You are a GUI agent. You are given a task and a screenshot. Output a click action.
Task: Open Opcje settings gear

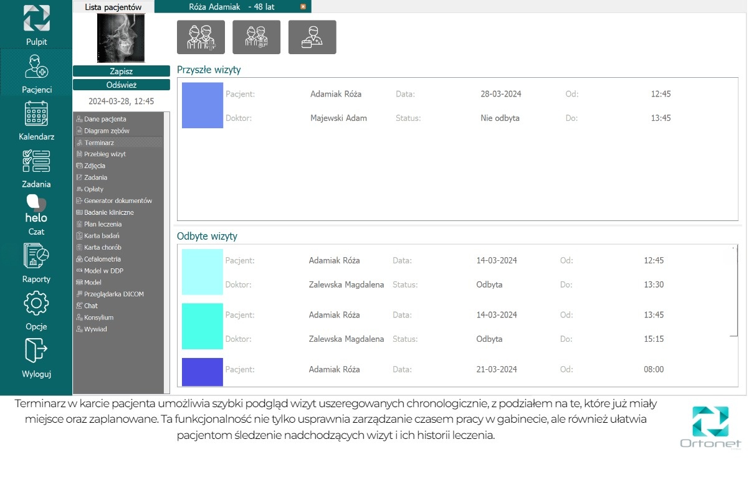click(36, 303)
